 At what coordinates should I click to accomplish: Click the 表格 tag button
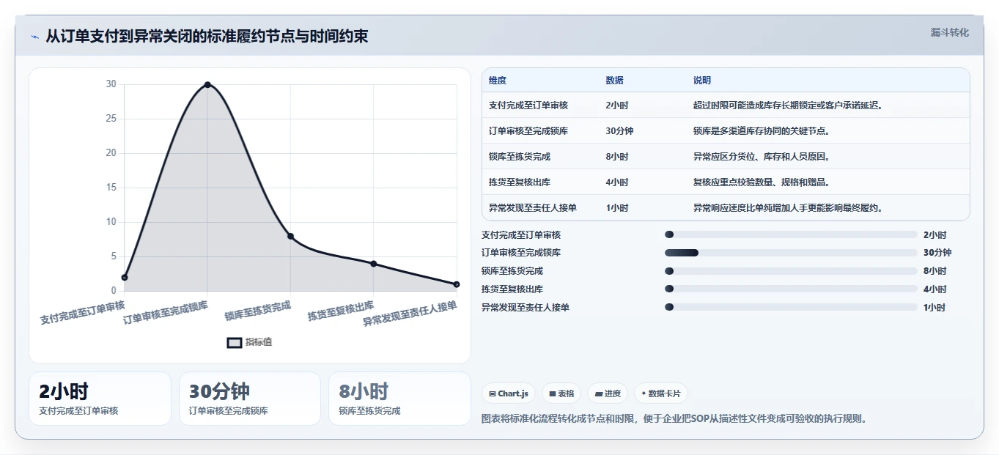click(561, 393)
